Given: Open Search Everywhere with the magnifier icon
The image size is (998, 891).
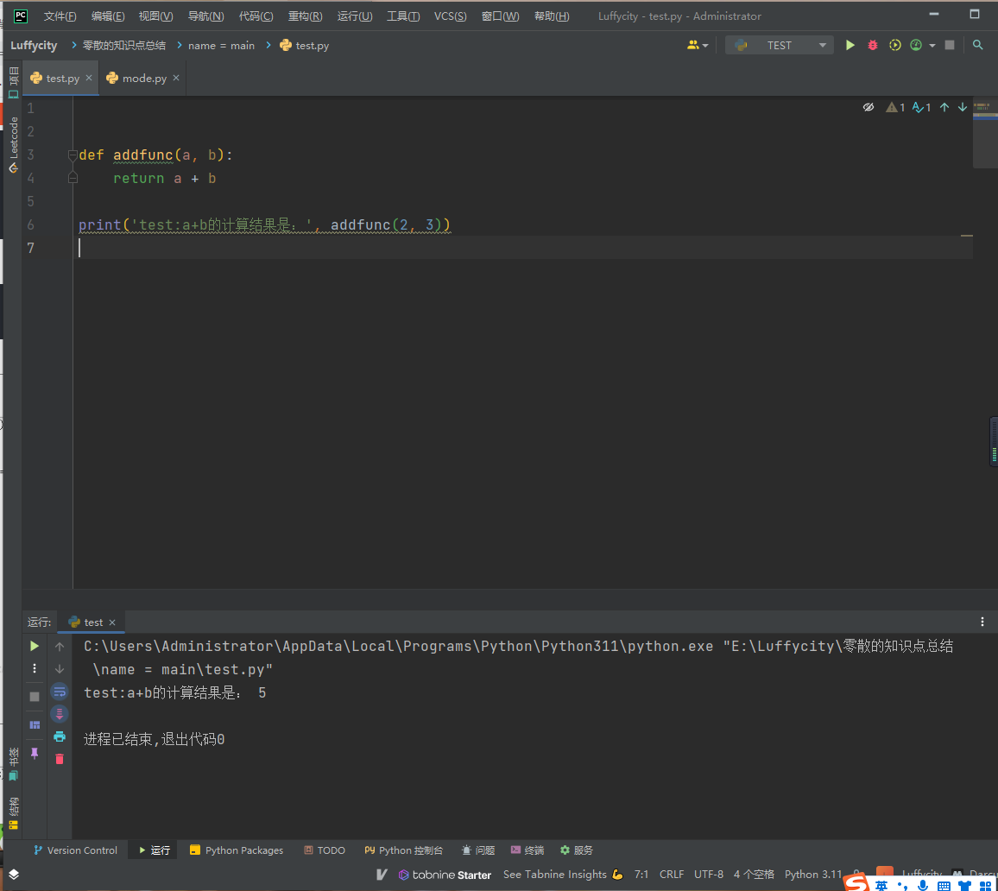Looking at the screenshot, I should click(977, 45).
